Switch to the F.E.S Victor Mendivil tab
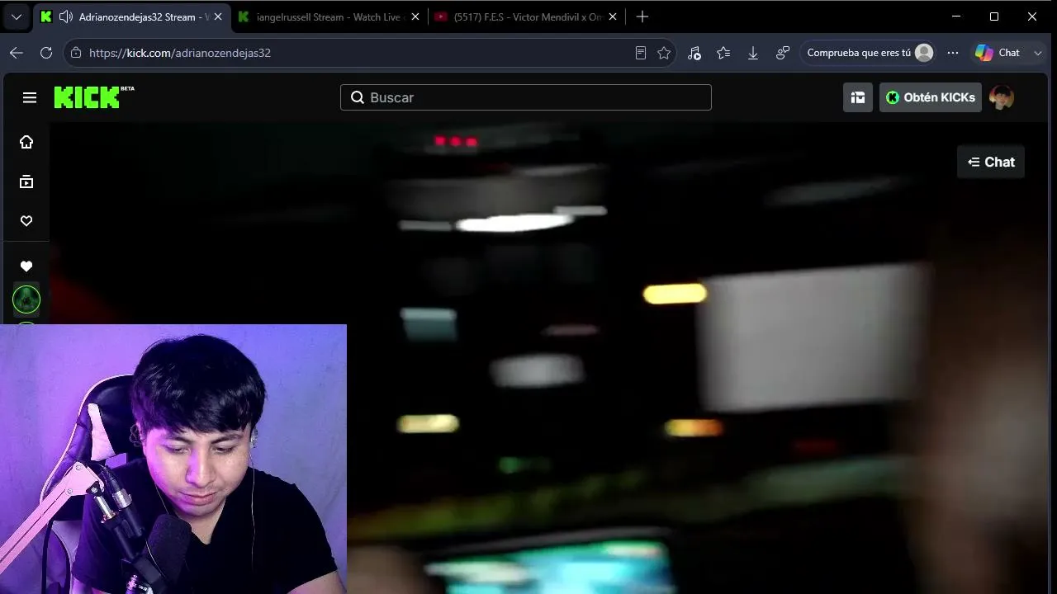This screenshot has height=594, width=1057. tap(527, 16)
